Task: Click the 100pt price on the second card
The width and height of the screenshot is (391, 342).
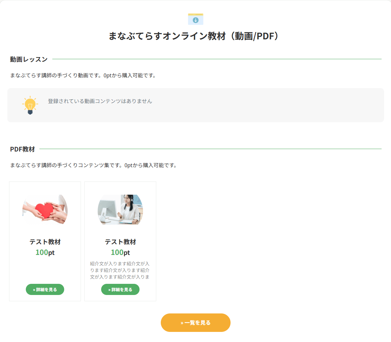Action: pyautogui.click(x=120, y=252)
